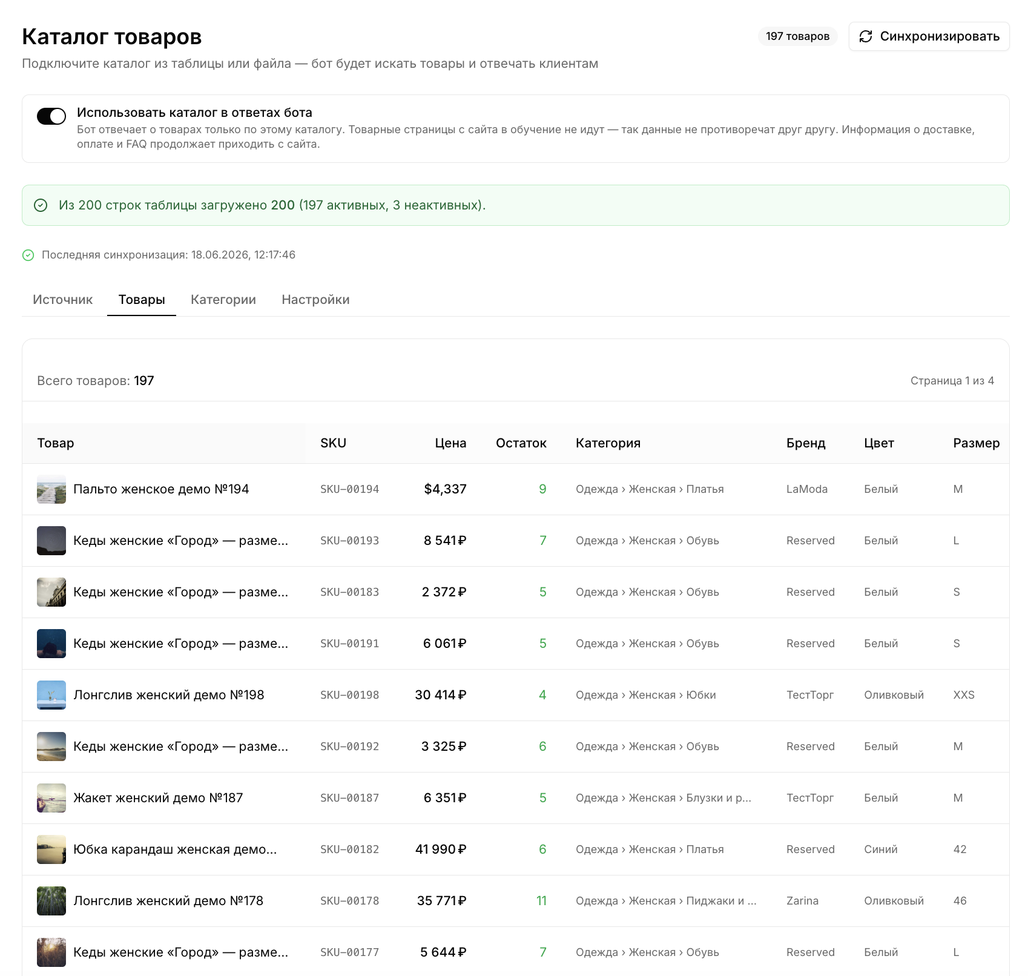Open thumbnail for SKU-00177 row

pos(51,952)
